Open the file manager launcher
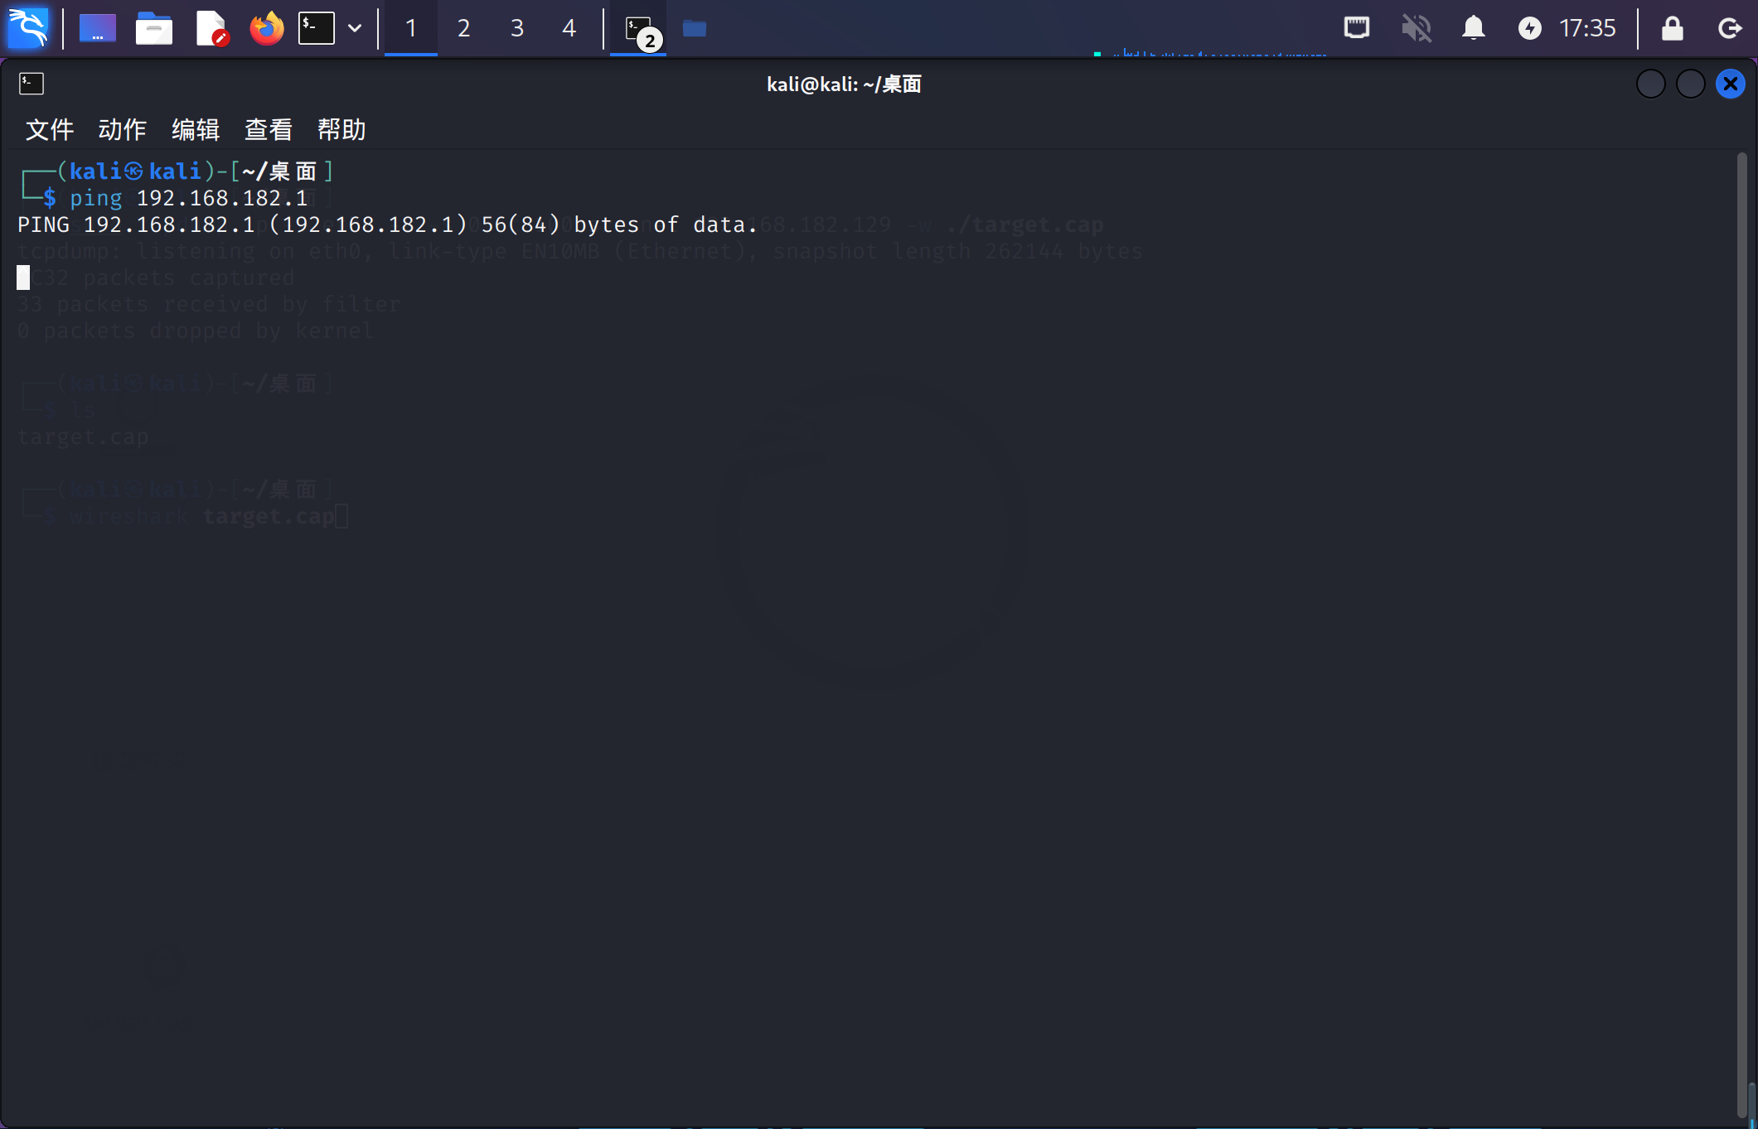The width and height of the screenshot is (1758, 1129). tap(153, 28)
